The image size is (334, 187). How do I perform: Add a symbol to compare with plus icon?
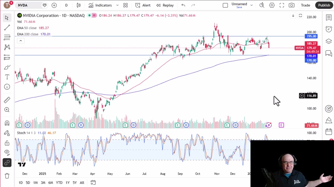point(54,5)
